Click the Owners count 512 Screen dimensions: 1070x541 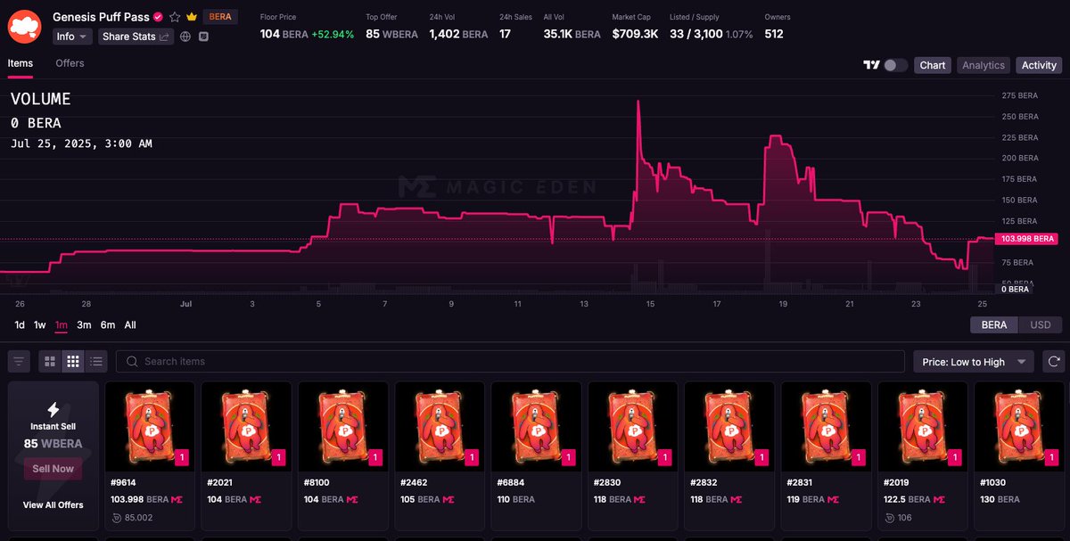click(774, 34)
